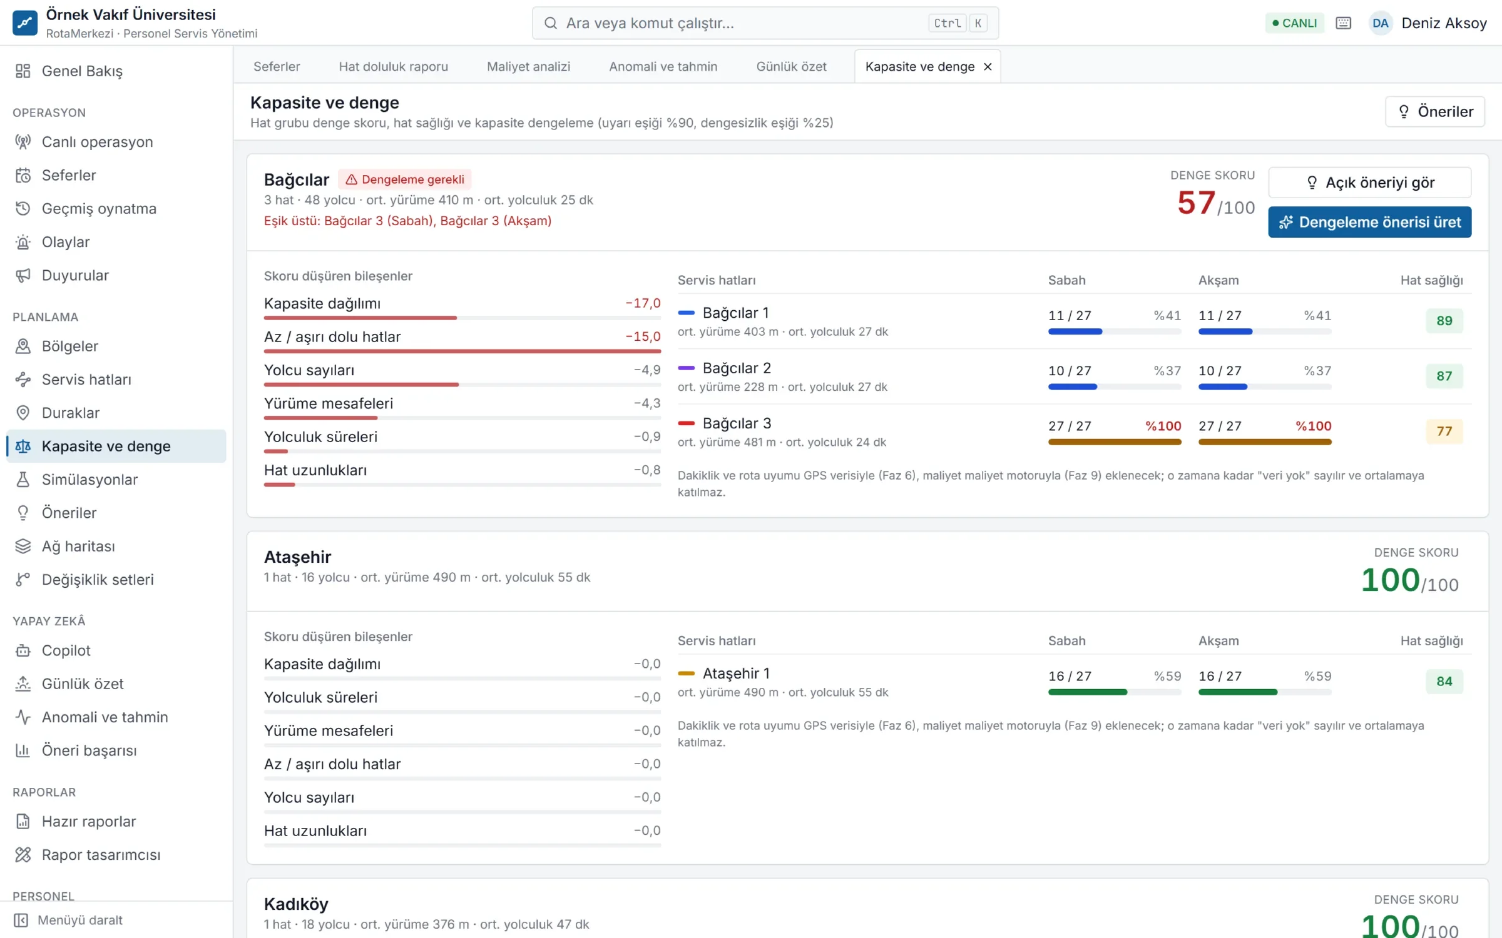Open Duraklar pin item
Viewport: 1502px width, 938px height.
(x=116, y=413)
